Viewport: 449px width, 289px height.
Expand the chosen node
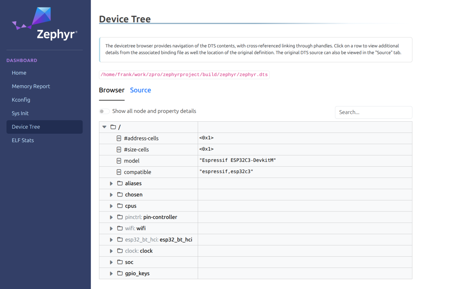(111, 195)
